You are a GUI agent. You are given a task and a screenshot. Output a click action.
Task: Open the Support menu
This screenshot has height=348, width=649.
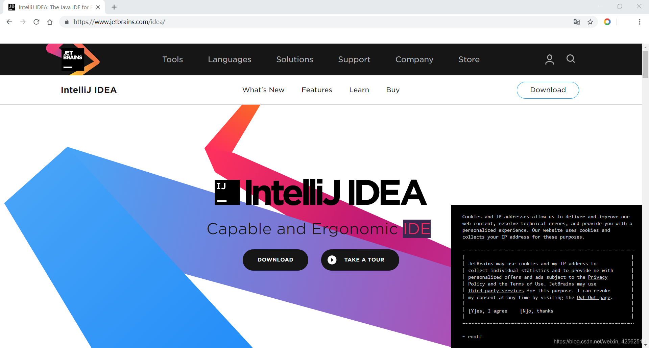[x=354, y=59]
